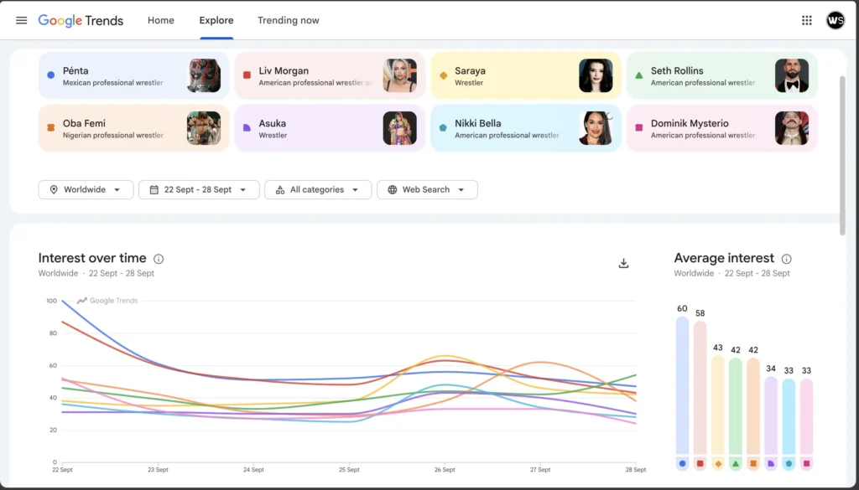The height and width of the screenshot is (490, 859).
Task: Select the Saraya search term card
Action: (526, 75)
